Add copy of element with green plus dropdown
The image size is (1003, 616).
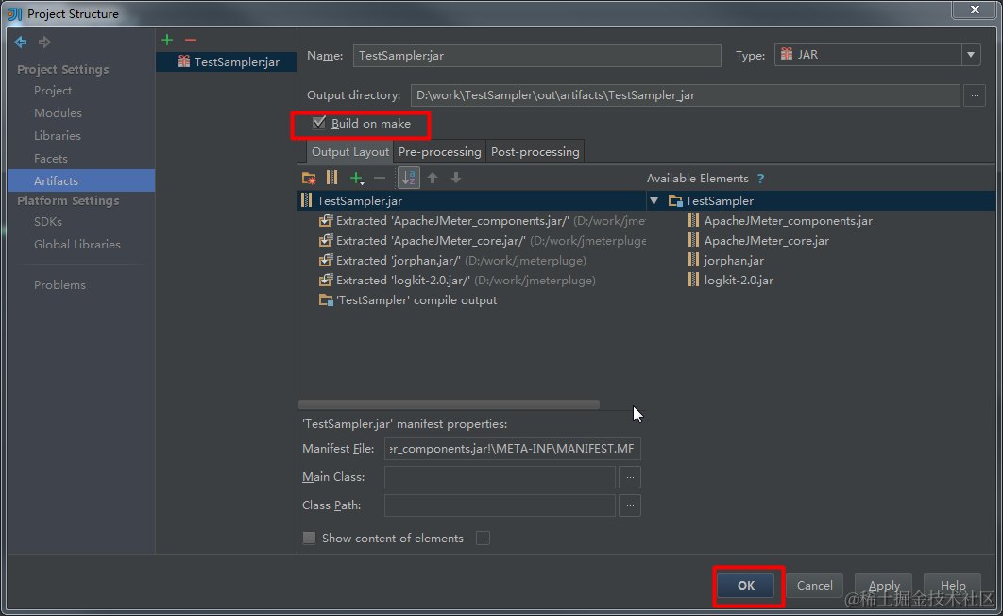pos(357,179)
